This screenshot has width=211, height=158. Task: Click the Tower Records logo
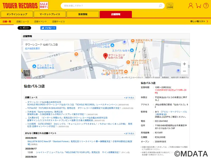20,6
